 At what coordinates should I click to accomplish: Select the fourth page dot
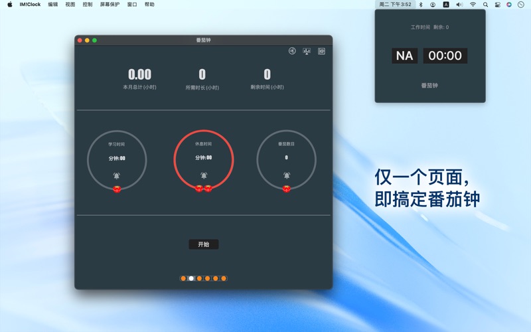click(x=208, y=278)
